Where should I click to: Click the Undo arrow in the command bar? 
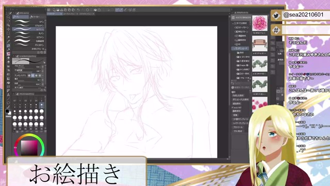coord(78,10)
